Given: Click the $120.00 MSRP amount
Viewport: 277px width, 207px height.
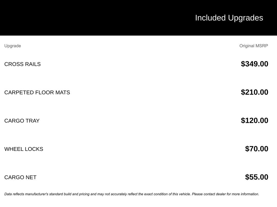Looking at the screenshot, I should pos(255,120).
